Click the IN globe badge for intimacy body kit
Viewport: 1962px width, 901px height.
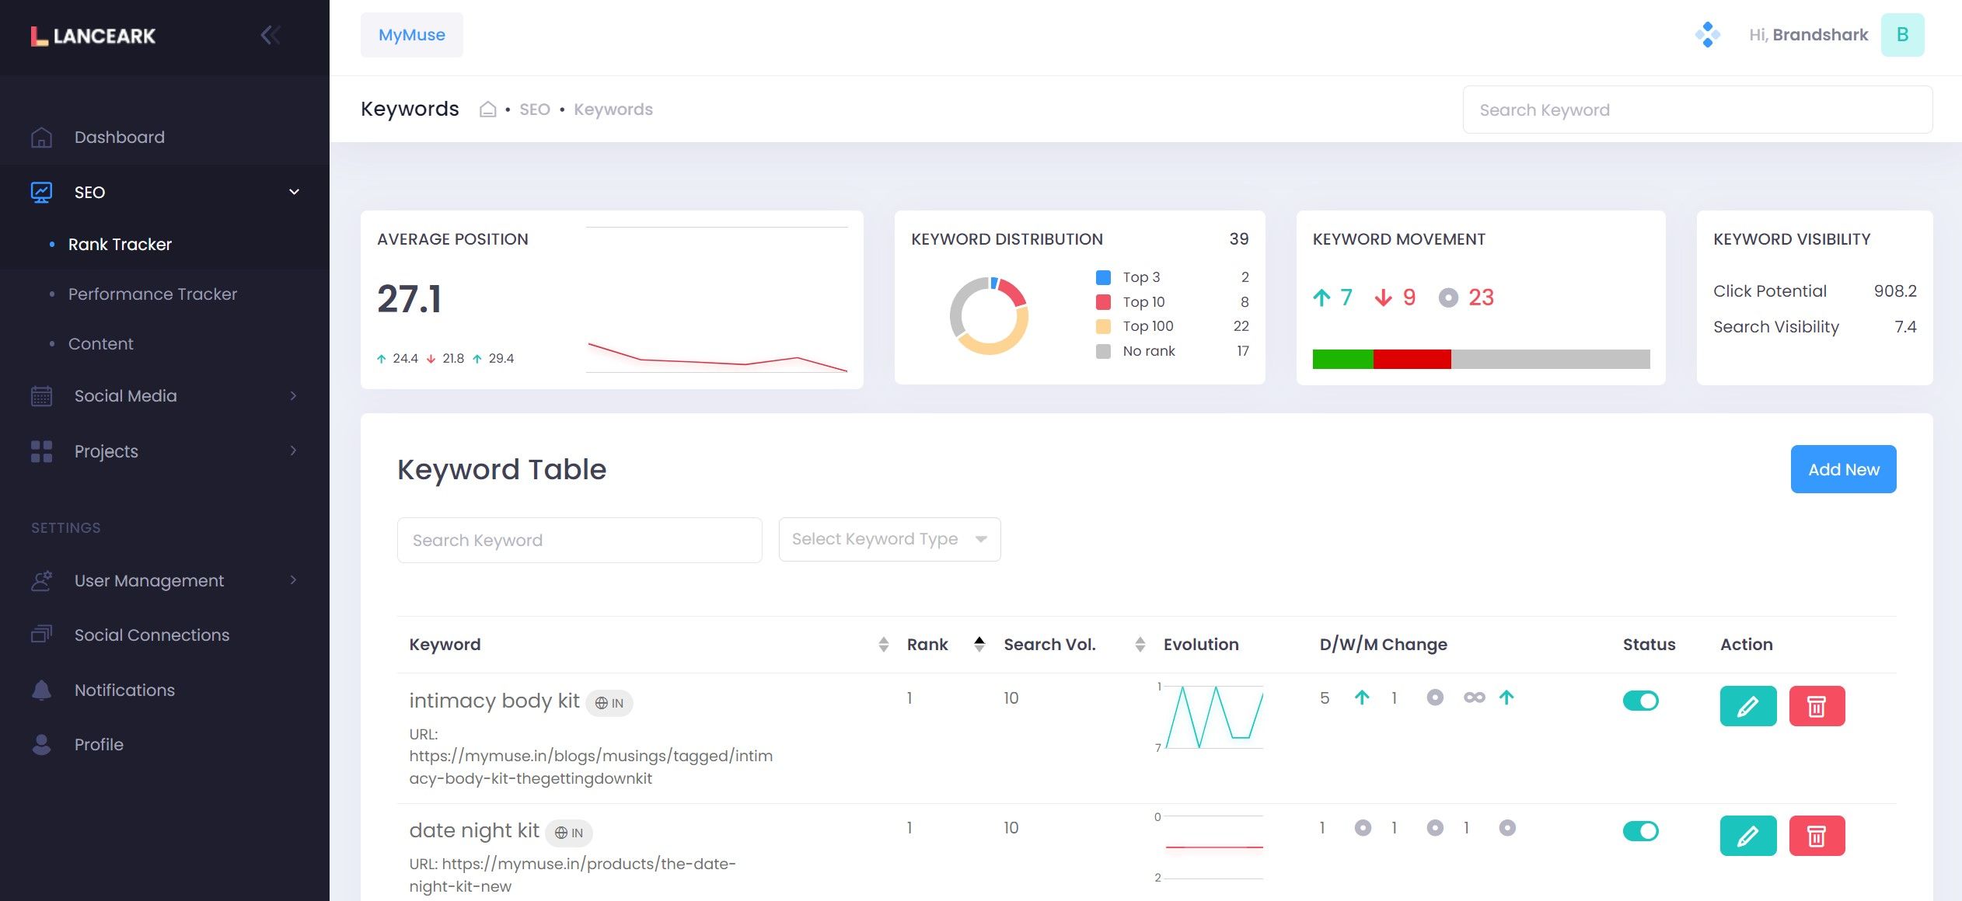point(609,703)
